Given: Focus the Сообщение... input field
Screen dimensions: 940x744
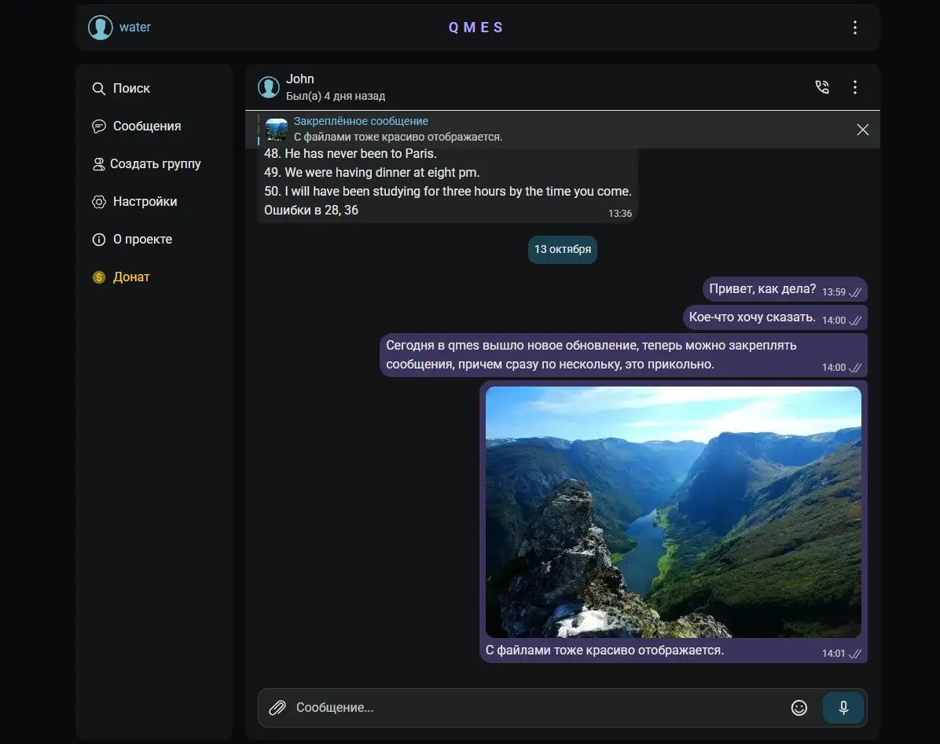Looking at the screenshot, I should coord(539,707).
